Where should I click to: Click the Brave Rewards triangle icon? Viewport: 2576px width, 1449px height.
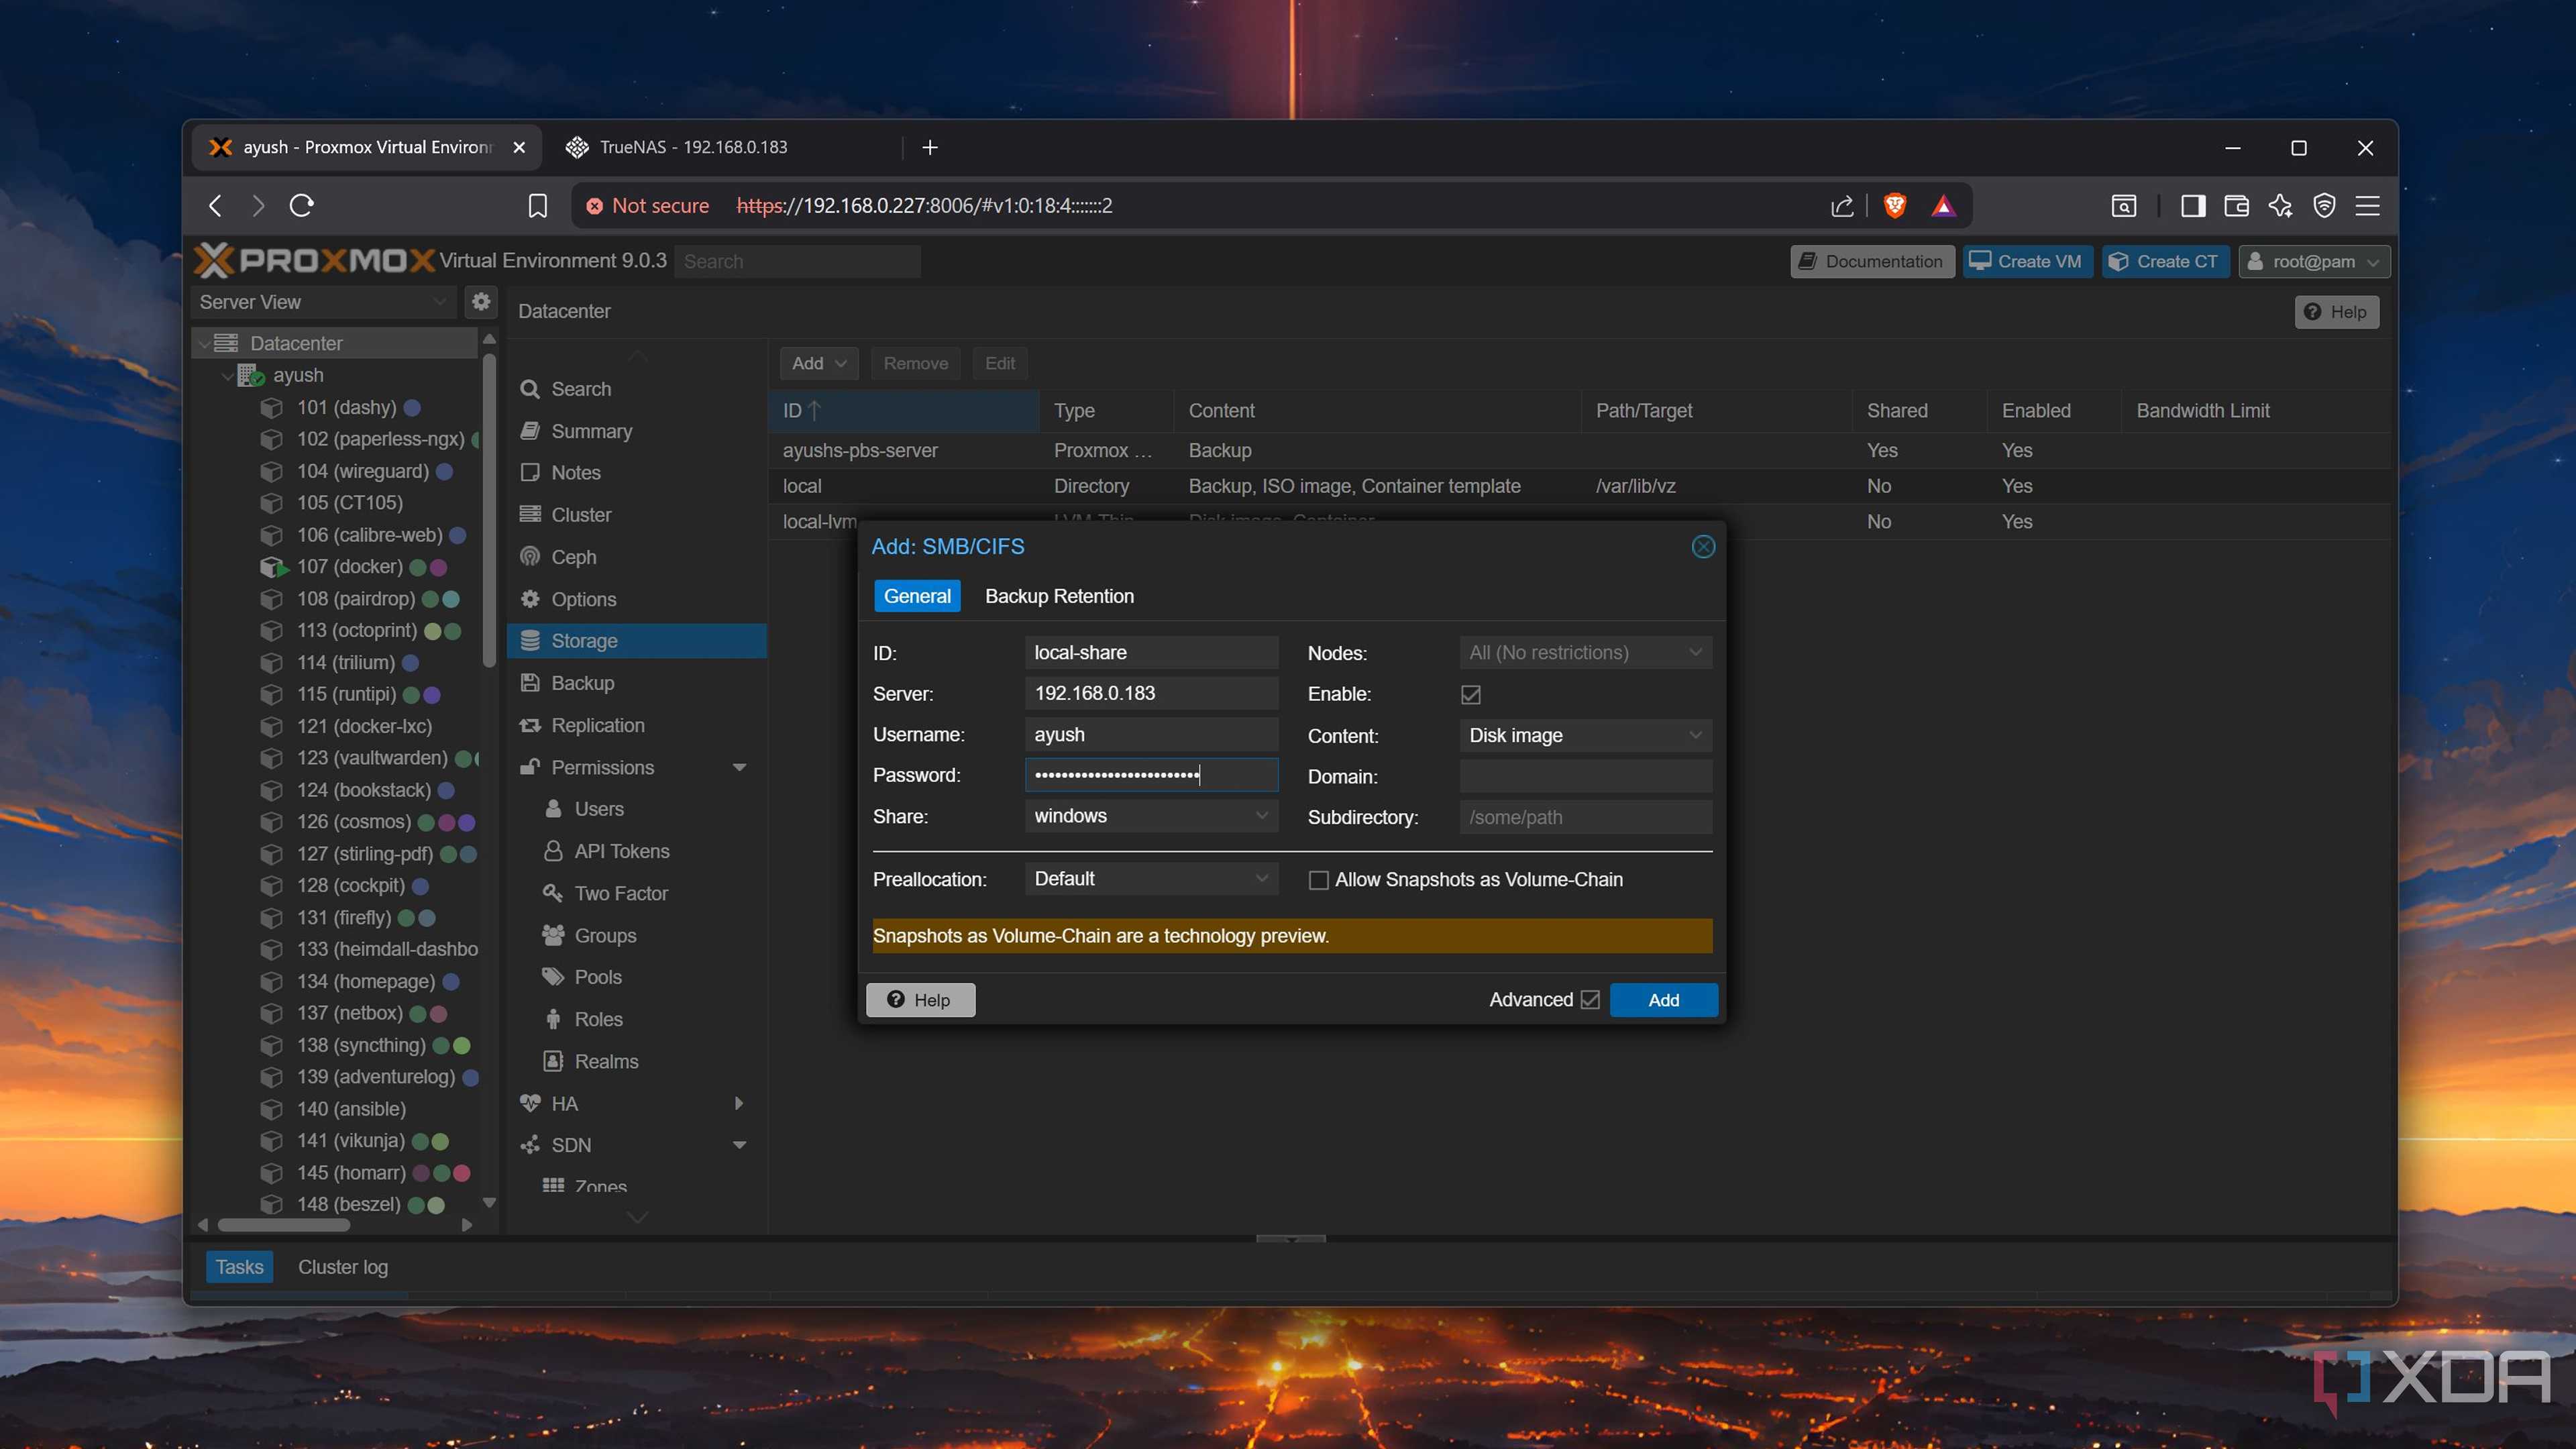pyautogui.click(x=1942, y=205)
